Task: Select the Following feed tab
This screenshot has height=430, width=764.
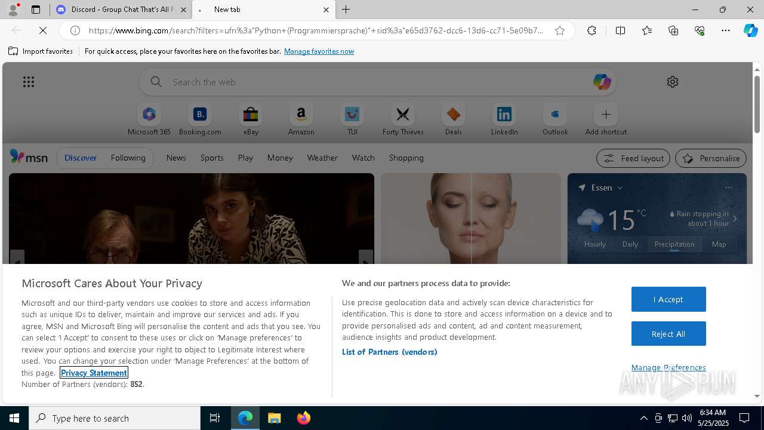Action: [128, 158]
